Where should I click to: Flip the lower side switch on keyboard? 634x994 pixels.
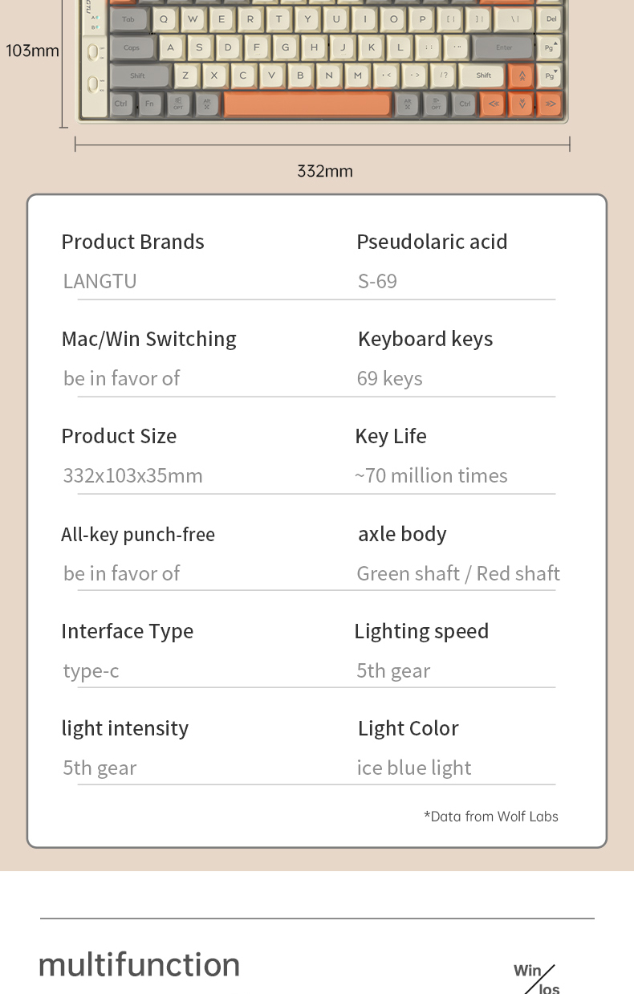[92, 83]
